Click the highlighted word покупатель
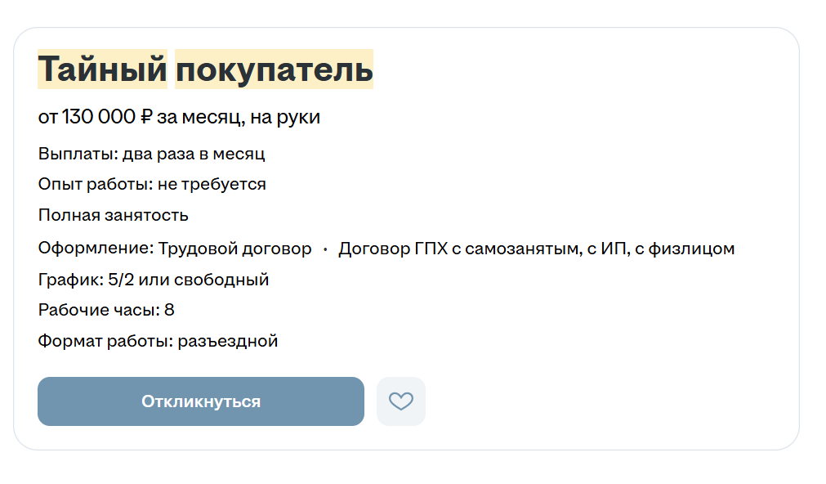This screenshot has width=826, height=484. coord(274,69)
